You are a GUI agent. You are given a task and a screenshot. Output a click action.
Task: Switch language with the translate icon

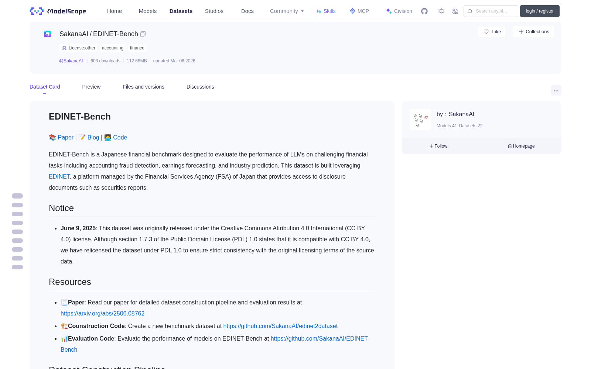(x=455, y=11)
